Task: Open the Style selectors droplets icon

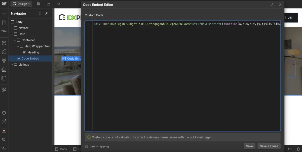Action: pos(4,61)
